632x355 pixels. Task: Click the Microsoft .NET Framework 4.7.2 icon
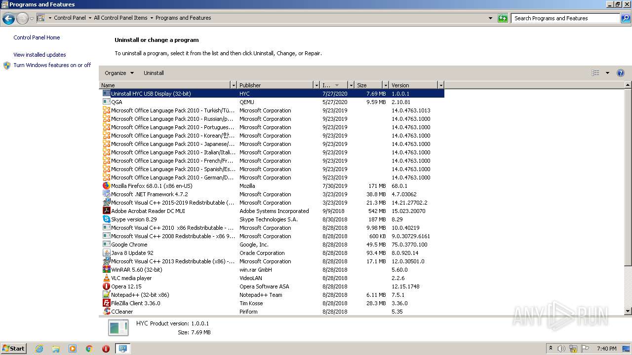106,194
